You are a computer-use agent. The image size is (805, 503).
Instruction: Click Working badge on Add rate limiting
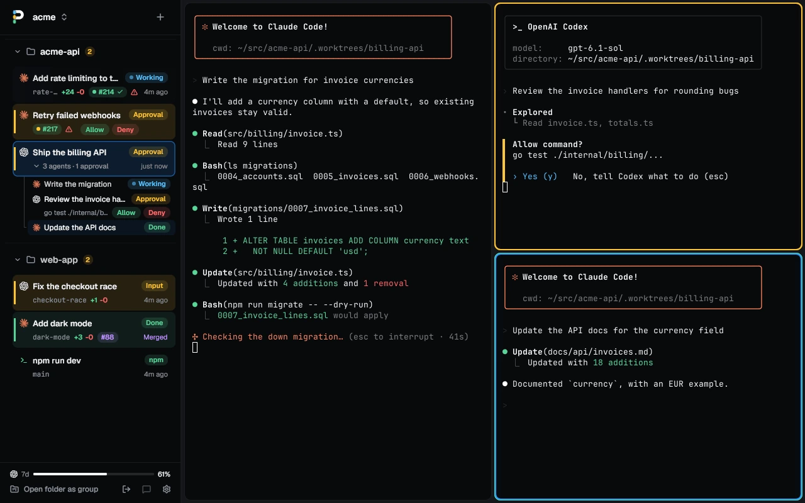pos(146,78)
